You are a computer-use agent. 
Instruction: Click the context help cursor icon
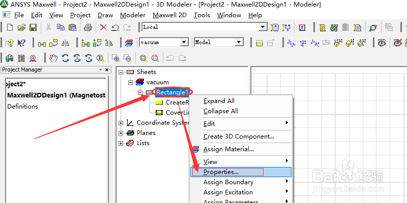coord(21,43)
